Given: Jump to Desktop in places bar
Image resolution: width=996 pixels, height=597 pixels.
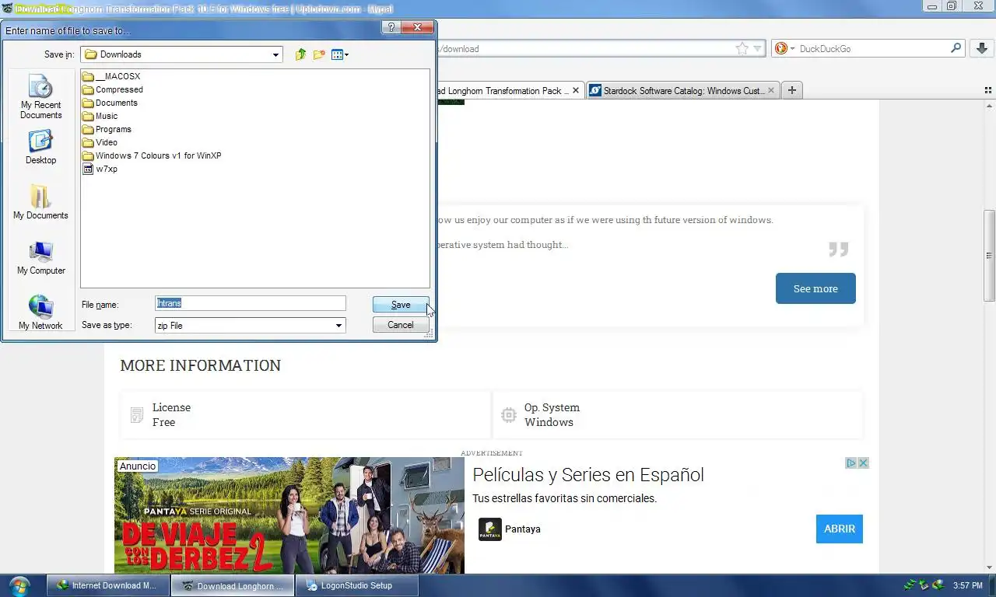Looking at the screenshot, I should point(40,148).
